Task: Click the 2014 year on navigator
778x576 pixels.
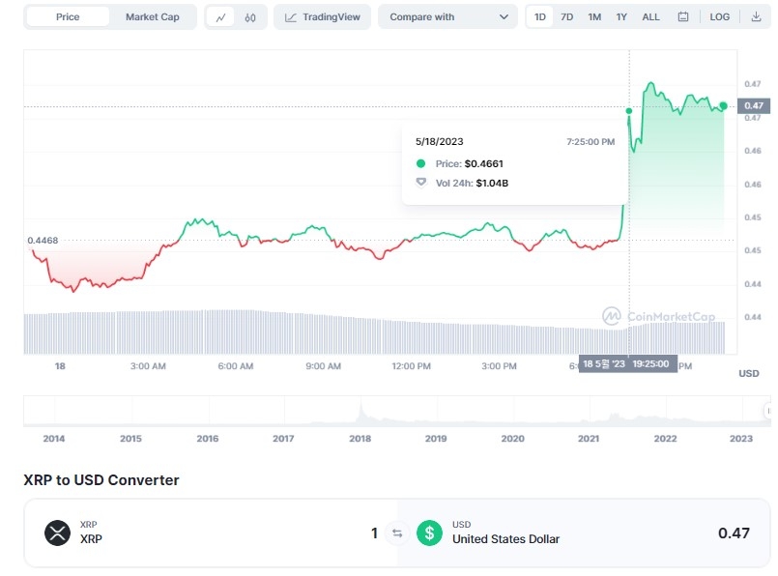Action: (53, 439)
